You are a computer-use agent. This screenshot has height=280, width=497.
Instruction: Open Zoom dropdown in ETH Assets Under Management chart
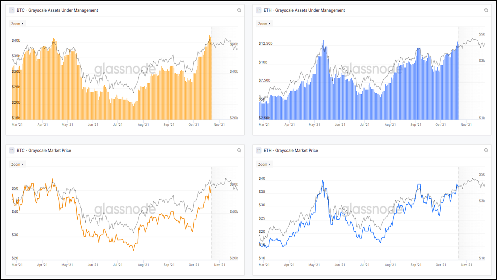(x=264, y=24)
